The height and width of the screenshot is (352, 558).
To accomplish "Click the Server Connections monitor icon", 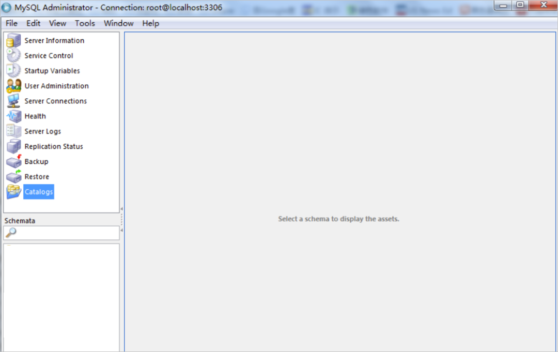I will click(x=13, y=101).
